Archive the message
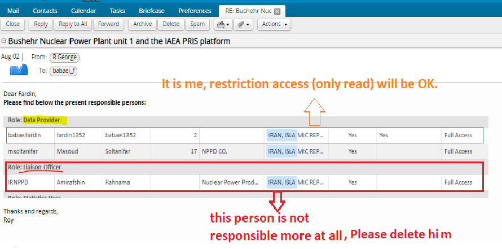Viewport: 502px width, 249px height. click(143, 24)
